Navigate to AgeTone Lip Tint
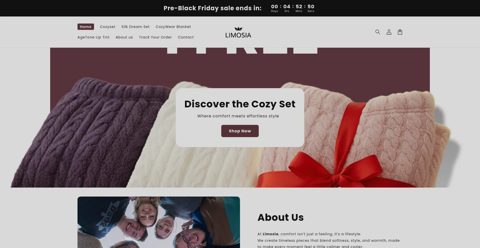This screenshot has width=480, height=248. coord(93,37)
